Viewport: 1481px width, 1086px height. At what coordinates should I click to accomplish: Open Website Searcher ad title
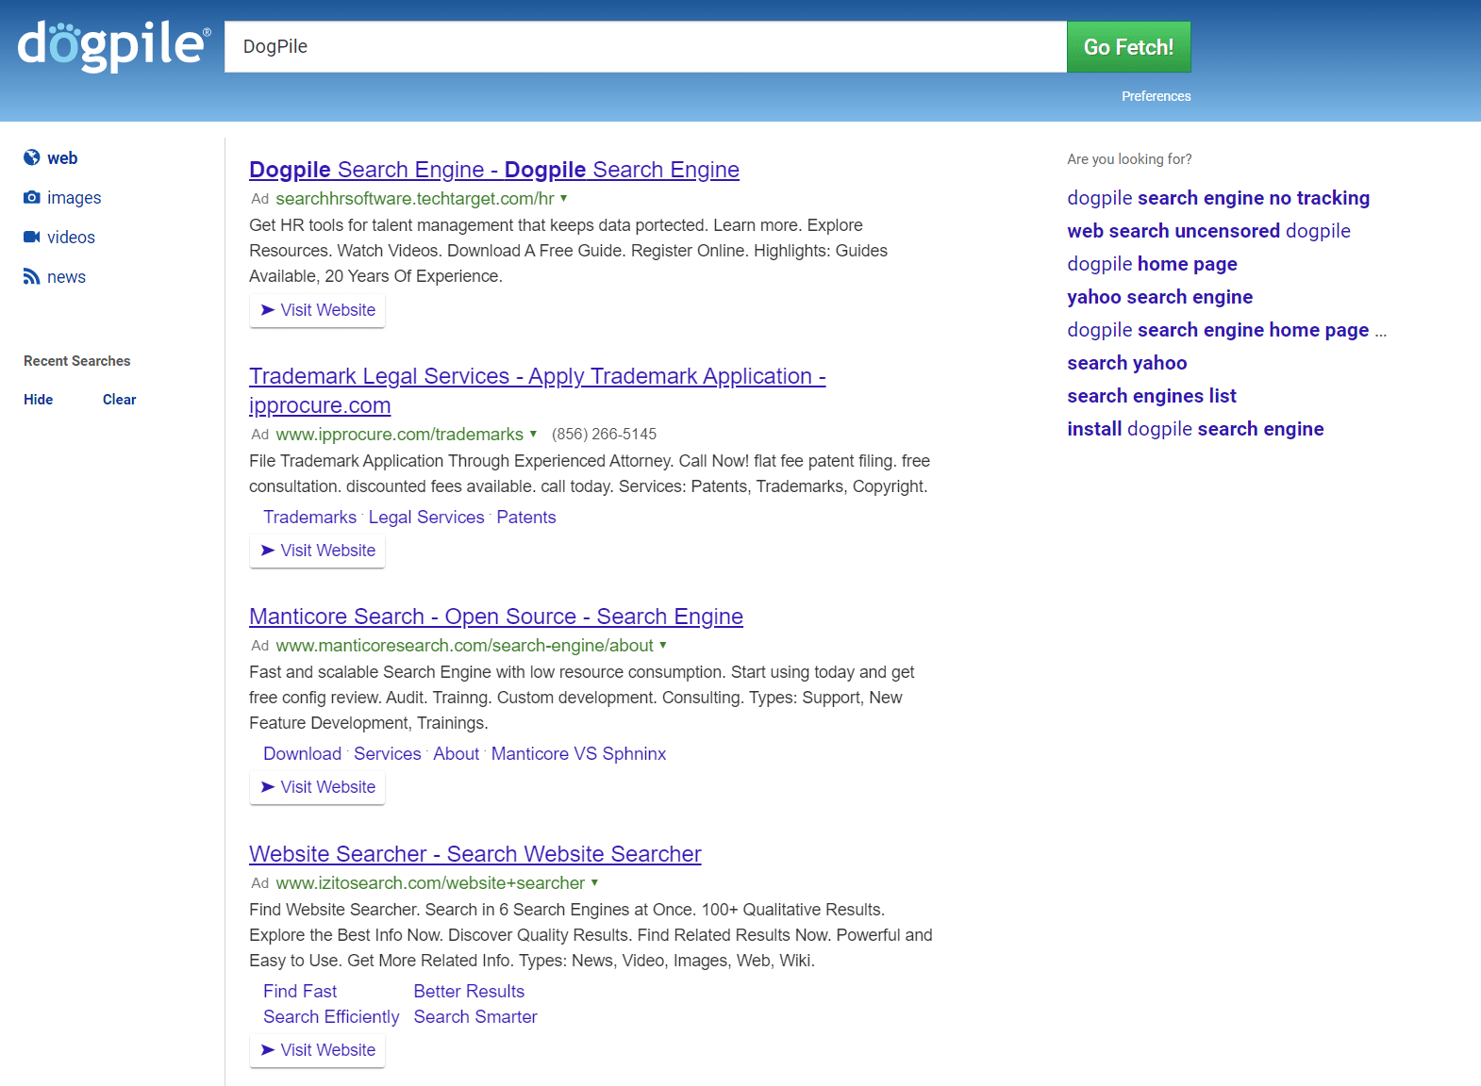tap(475, 854)
